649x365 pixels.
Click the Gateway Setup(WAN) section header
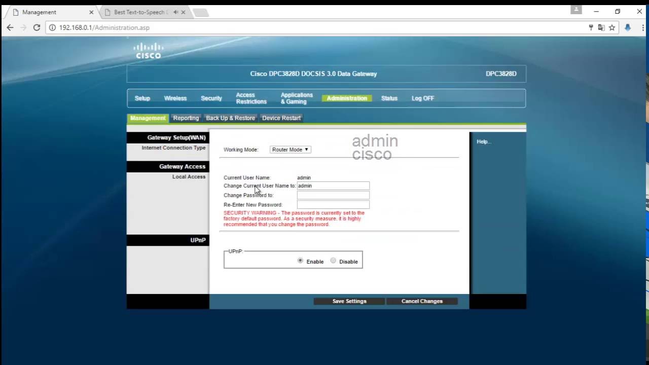(x=167, y=137)
